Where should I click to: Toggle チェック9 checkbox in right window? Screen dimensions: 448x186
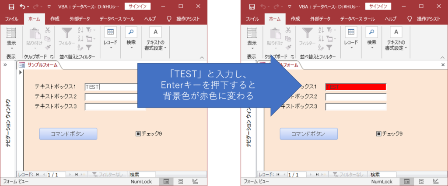[x=378, y=133]
